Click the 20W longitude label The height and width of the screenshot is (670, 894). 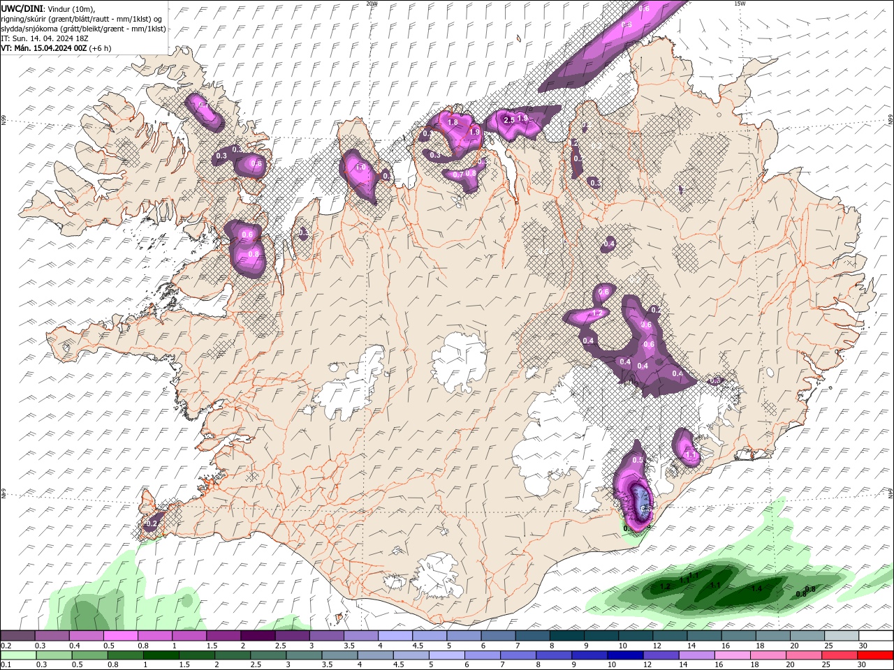click(x=372, y=3)
